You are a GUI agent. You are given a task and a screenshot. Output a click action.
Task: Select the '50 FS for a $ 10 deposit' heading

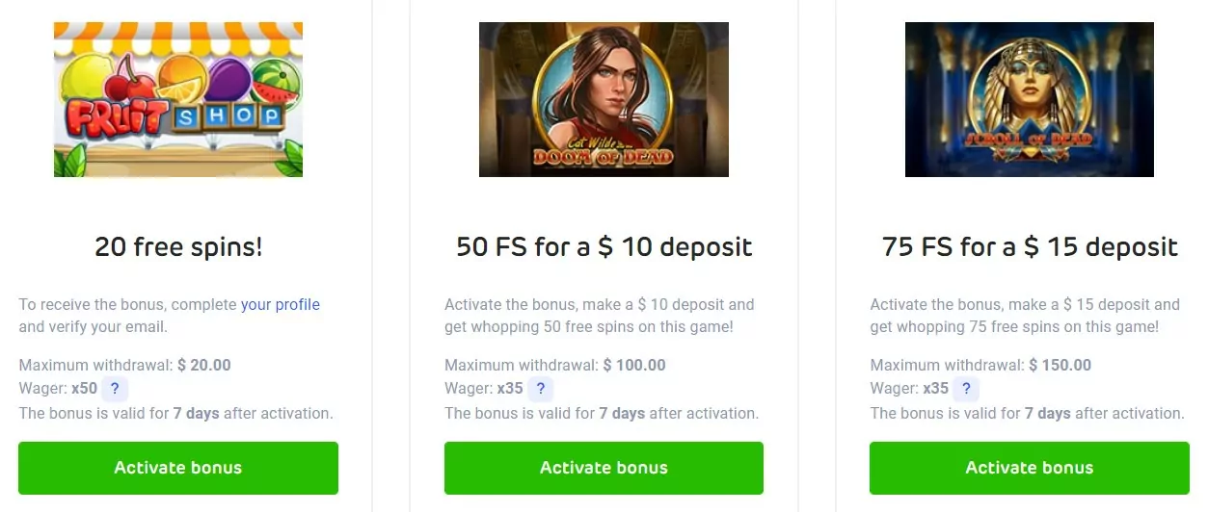tap(604, 247)
